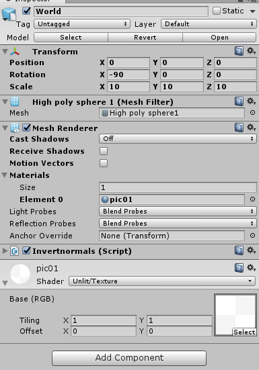Click the Offset X field
The image size is (259, 370).
(104, 331)
